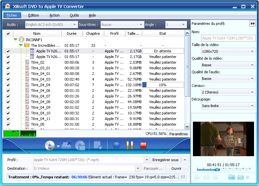Open the Canaux dropdown

point(252,92)
